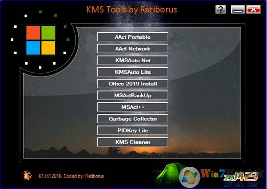The width and height of the screenshot is (267, 189).
Task: Click the four-color Windows logo
Action: tap(41, 40)
